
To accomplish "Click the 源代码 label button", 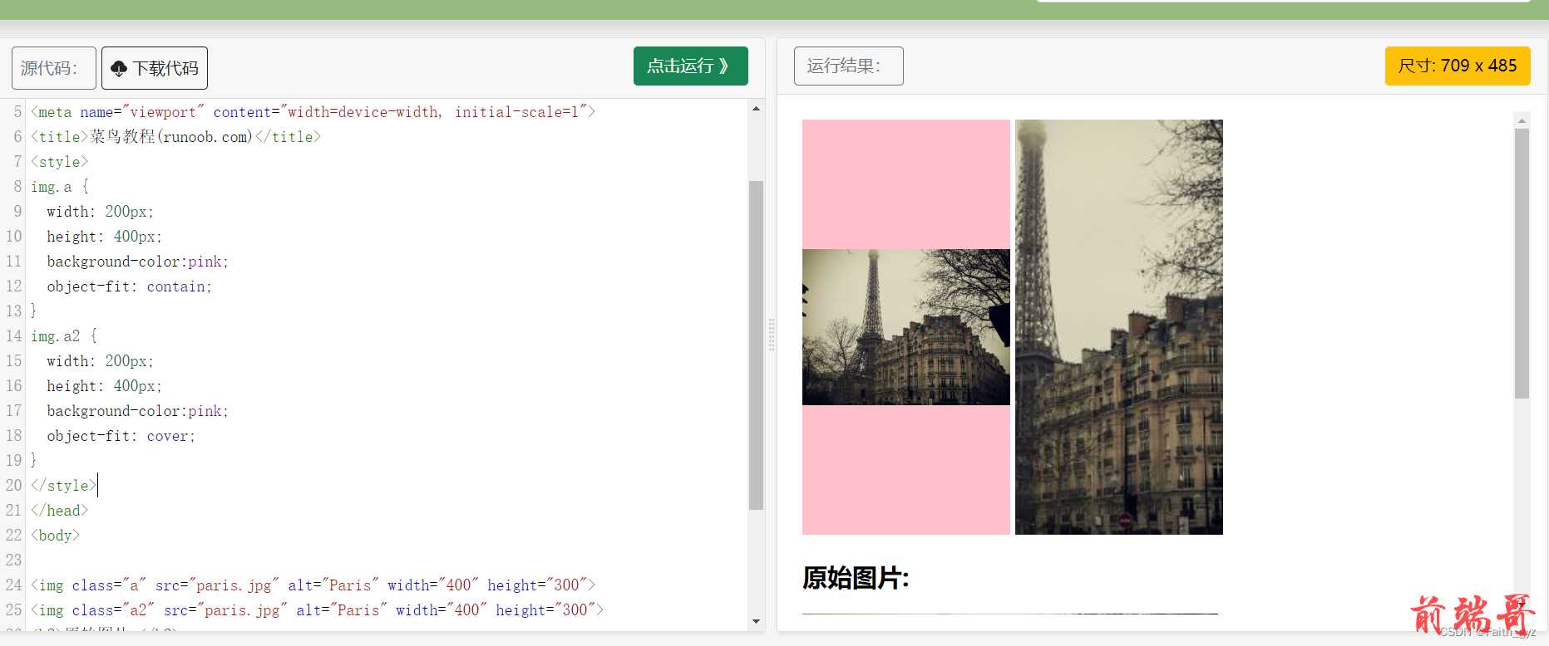I will [x=54, y=68].
